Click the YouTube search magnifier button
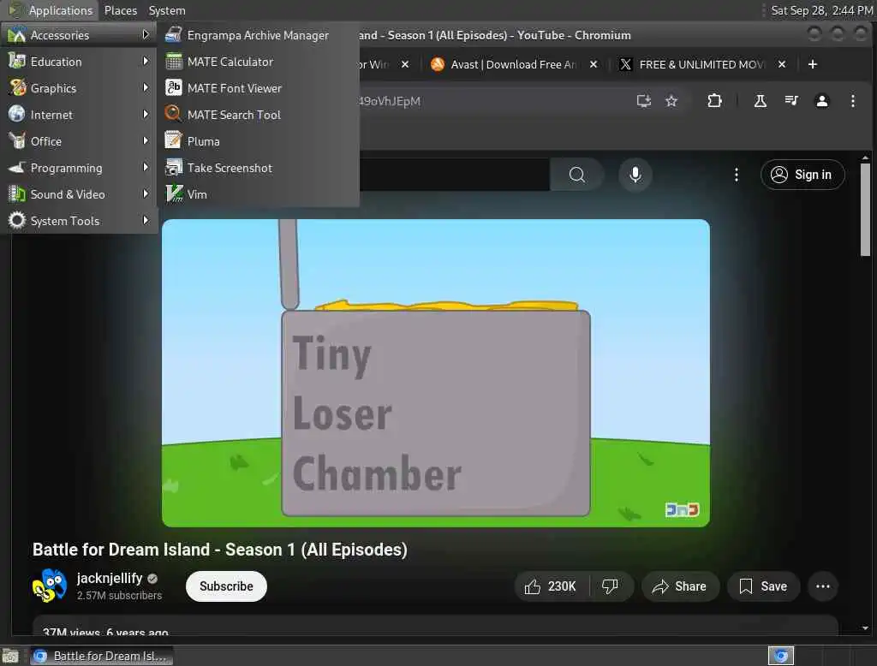 (576, 175)
